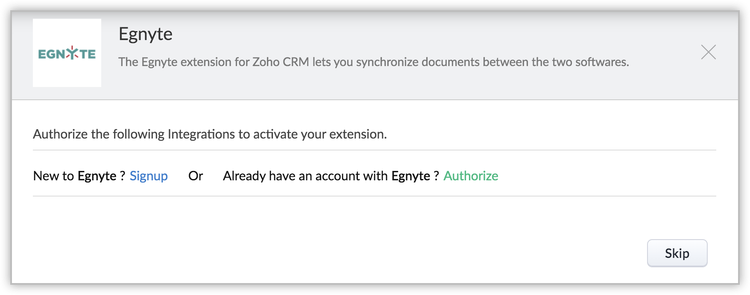Click the large Egnyte heading title
The width and height of the screenshot is (750, 295).
[x=146, y=34]
